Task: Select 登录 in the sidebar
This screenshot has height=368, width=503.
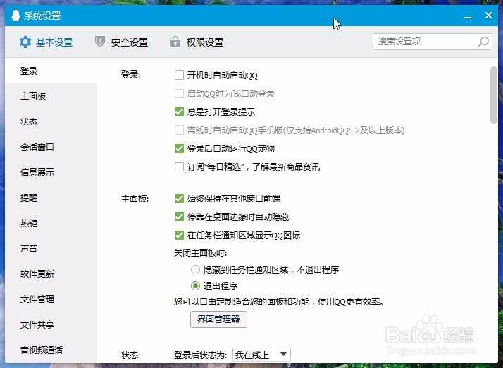Action: [51, 70]
